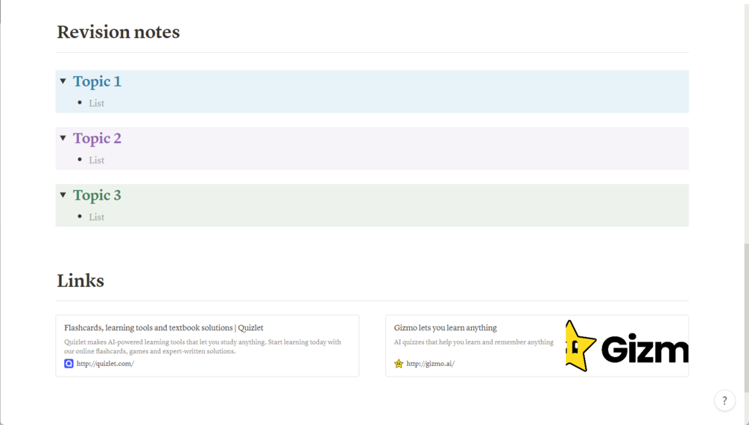
Task: Click the Revision notes heading
Action: click(x=118, y=32)
